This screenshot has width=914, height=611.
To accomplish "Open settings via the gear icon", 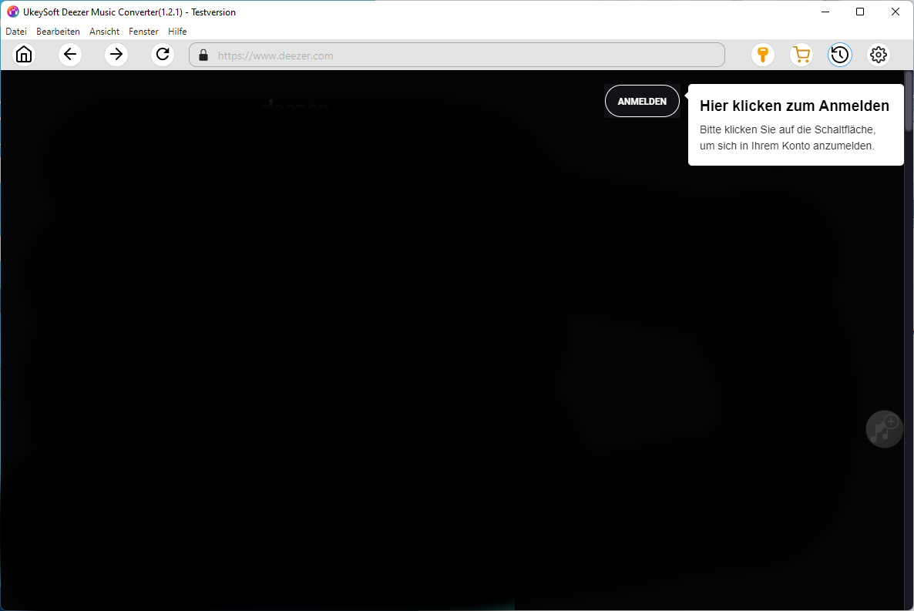I will (x=879, y=55).
